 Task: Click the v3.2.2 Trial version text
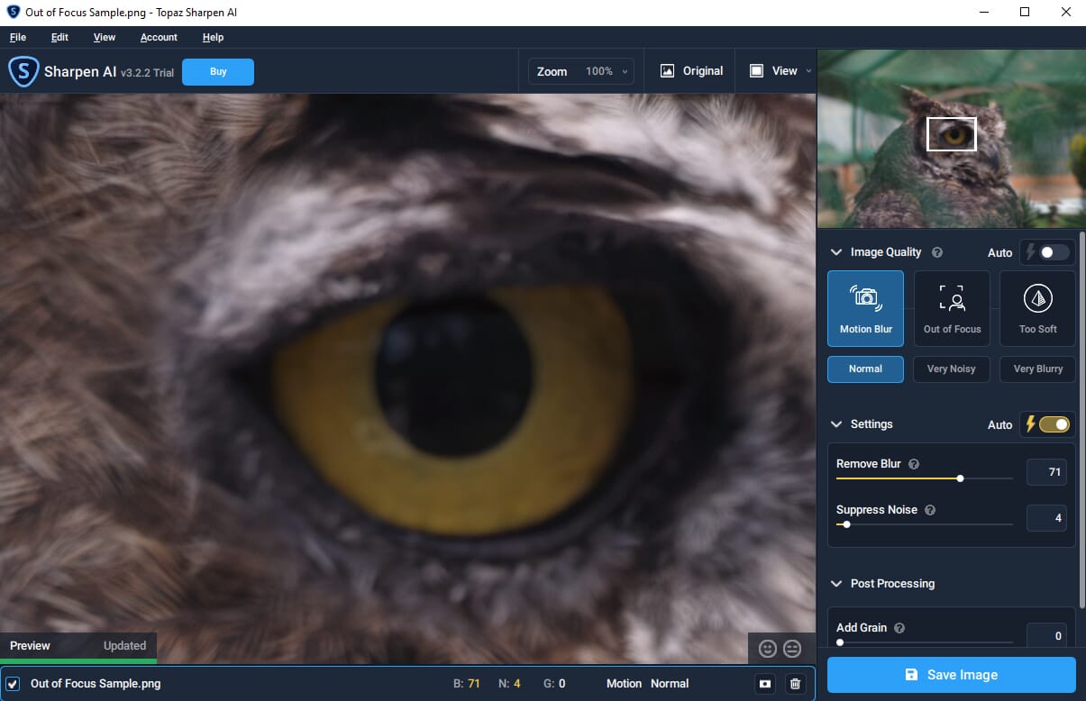pos(147,73)
